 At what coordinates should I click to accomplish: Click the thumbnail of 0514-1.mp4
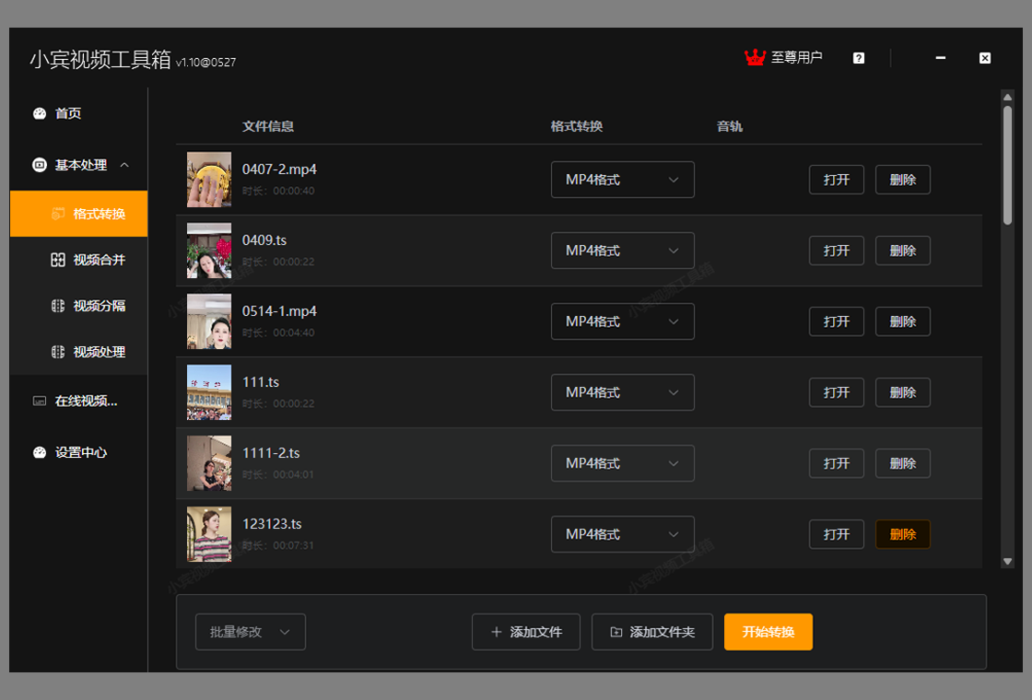coord(209,321)
